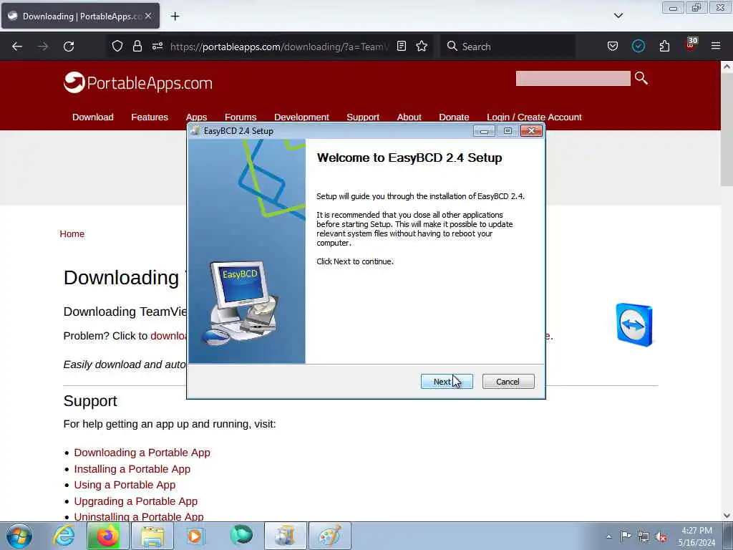This screenshot has height=550, width=733.
Task: Cancel the EasyBCD 2.4 Setup
Action: [x=508, y=382]
